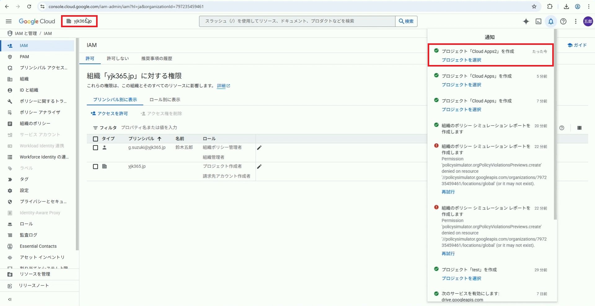
Task: Click the resource search input field
Action: point(297,21)
